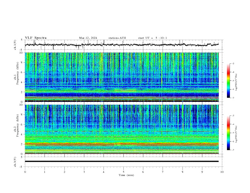
Task: Click the ch.1 voltage waveform trace
Action: [x=122, y=44]
